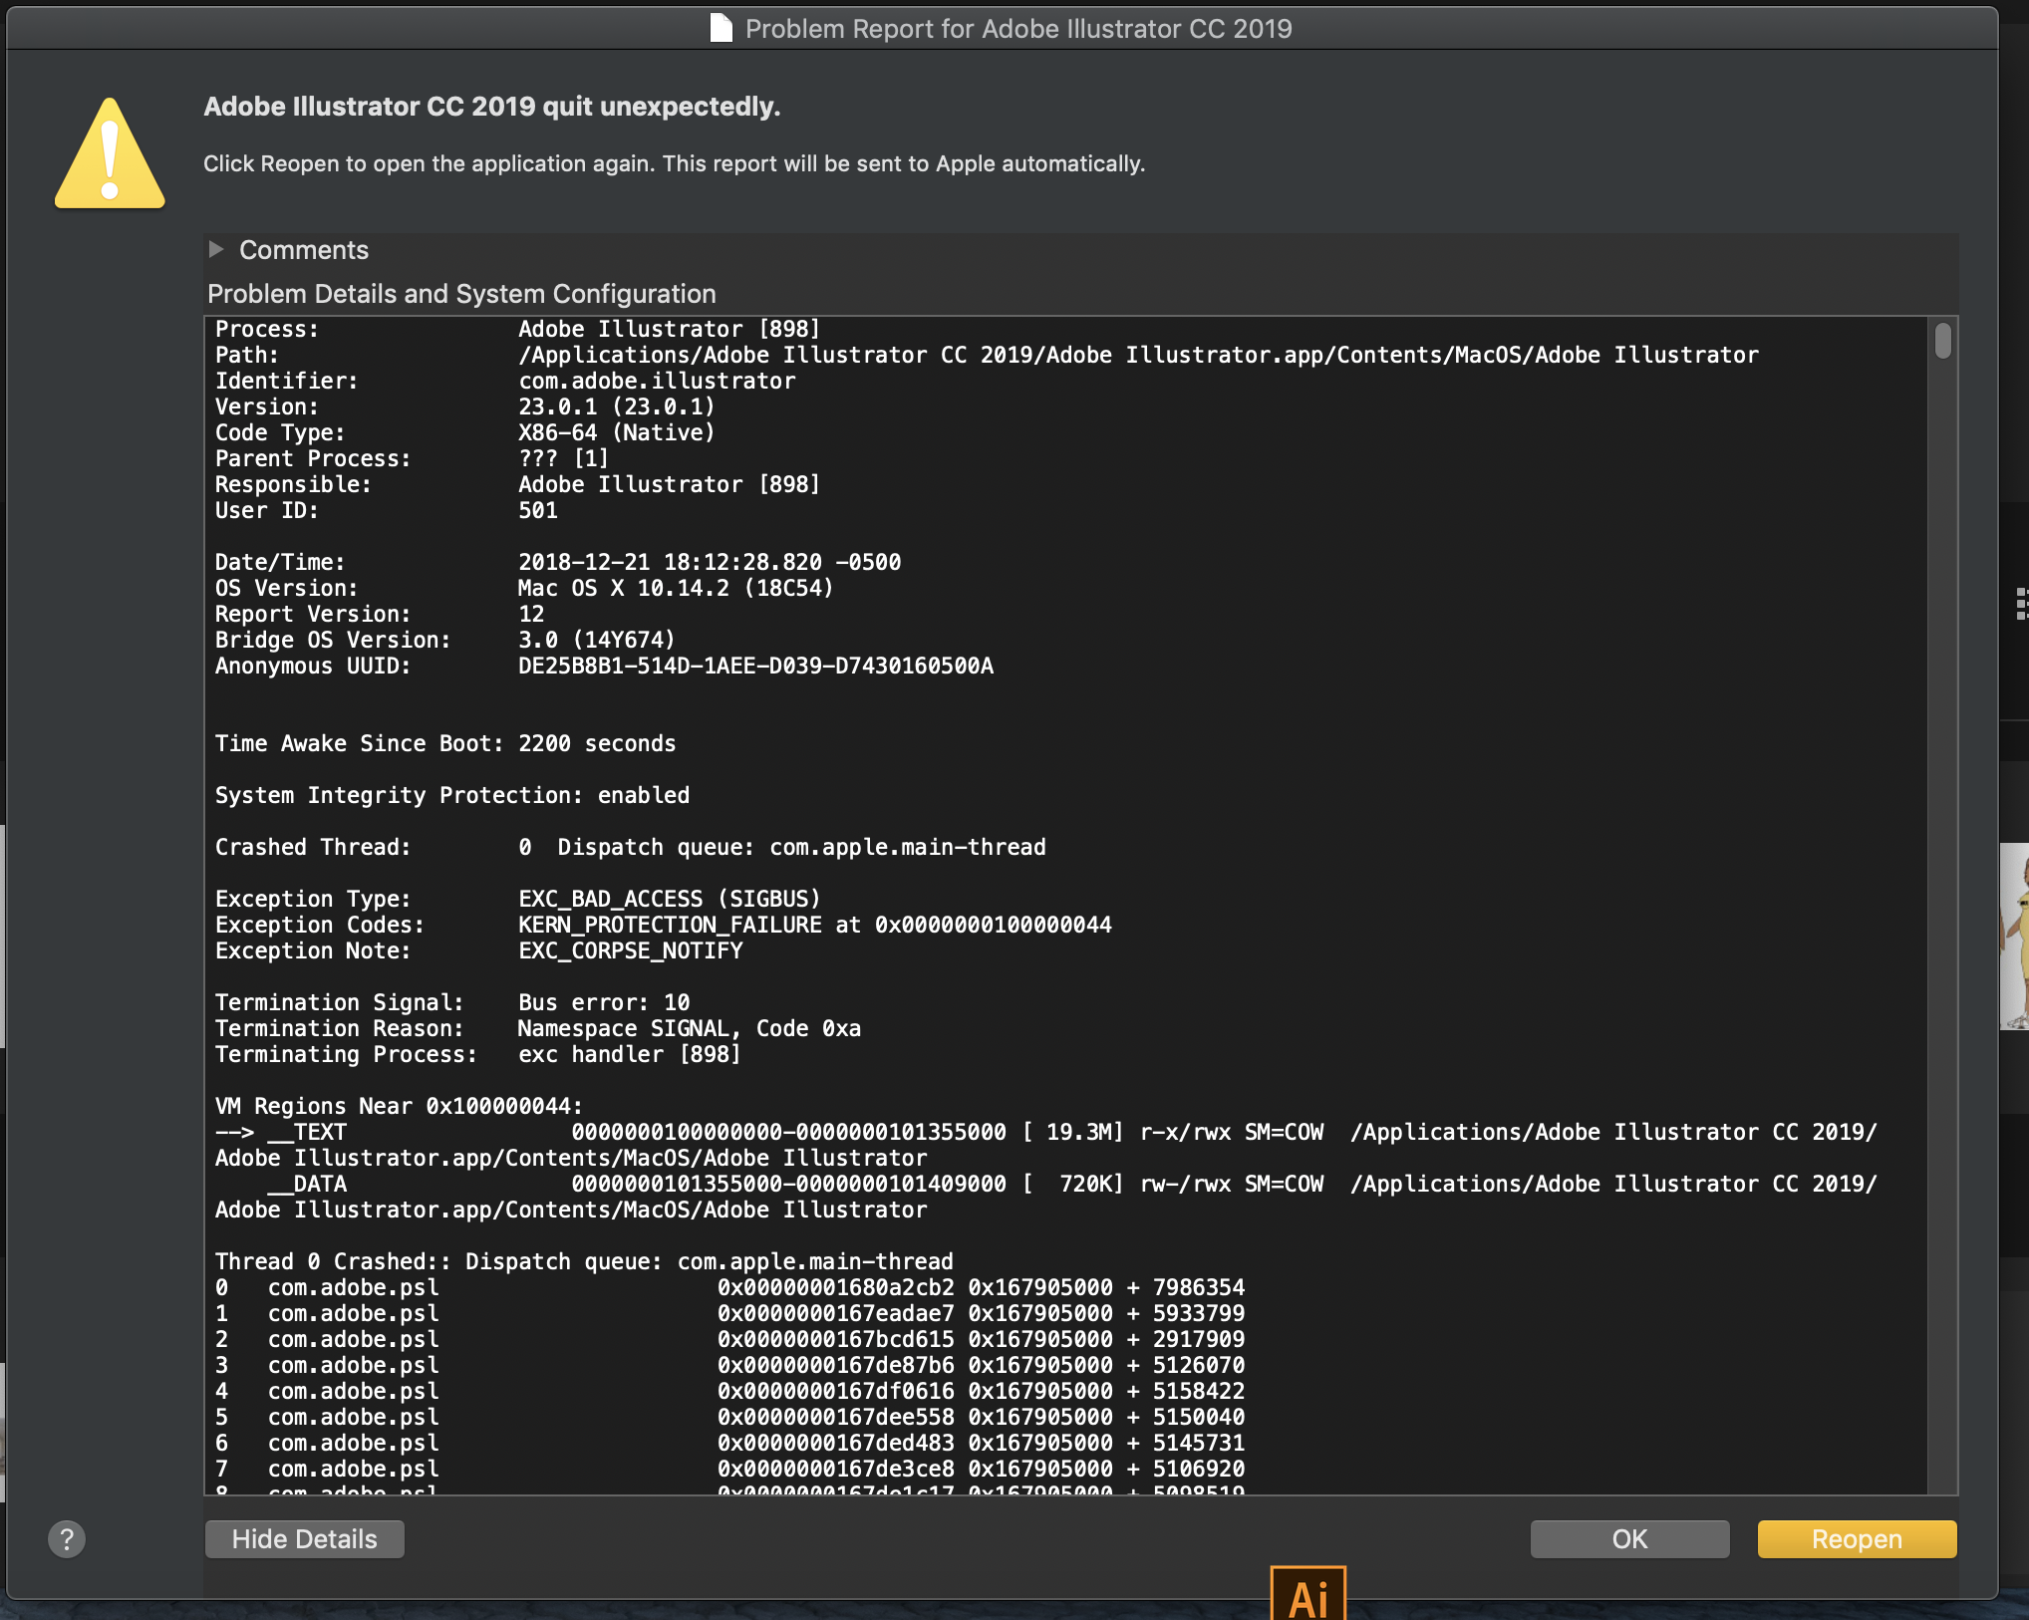Click the 'User ID: 501' line
Viewport: 2029px width, 1620px height.
[387, 510]
